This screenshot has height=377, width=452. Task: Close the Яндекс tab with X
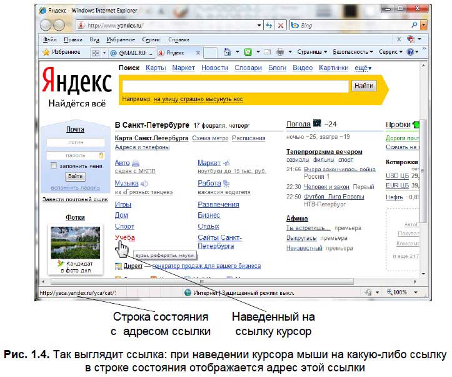coord(198,53)
